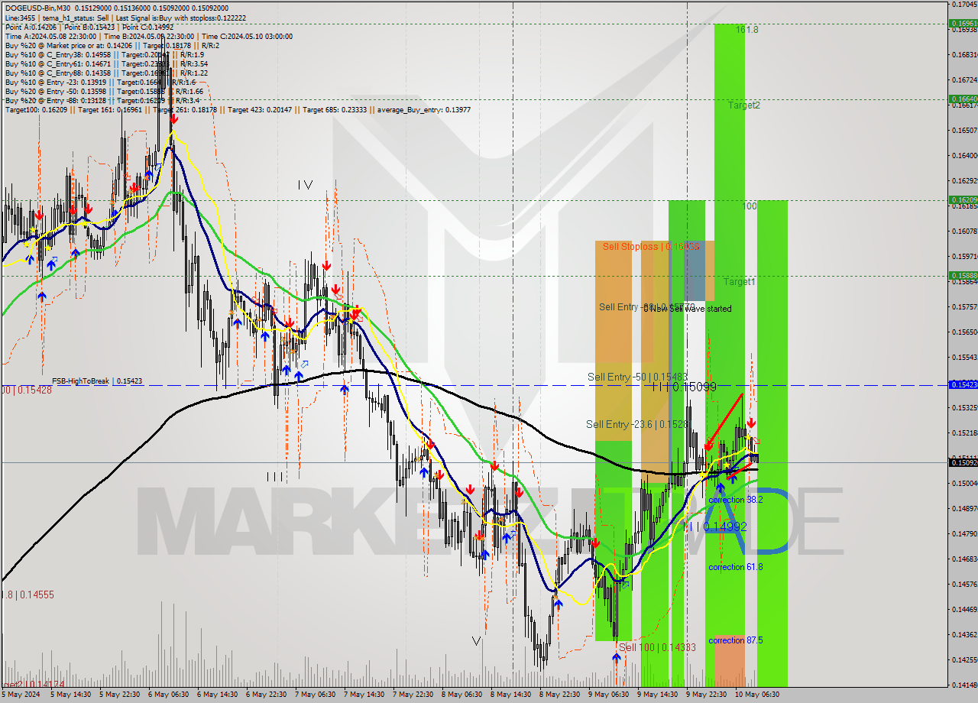Select the '8 May 22:30' time label
The image size is (978, 703).
(560, 695)
